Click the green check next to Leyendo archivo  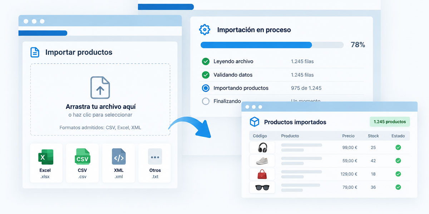click(206, 61)
